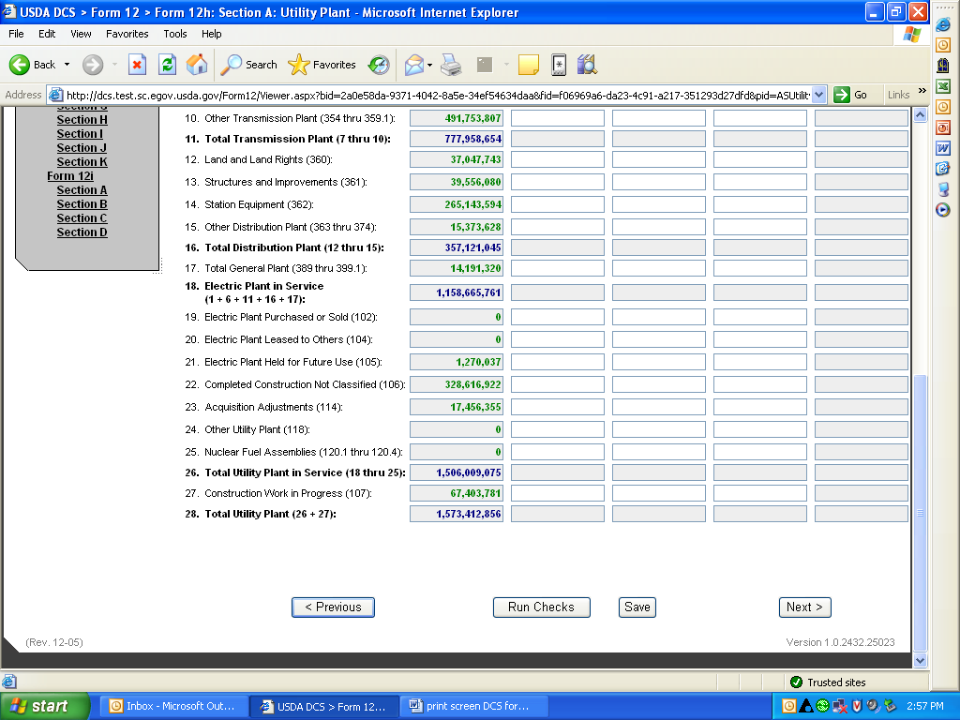Screen dimensions: 960x720
Task: Click the Stop page loading icon
Action: pos(137,65)
